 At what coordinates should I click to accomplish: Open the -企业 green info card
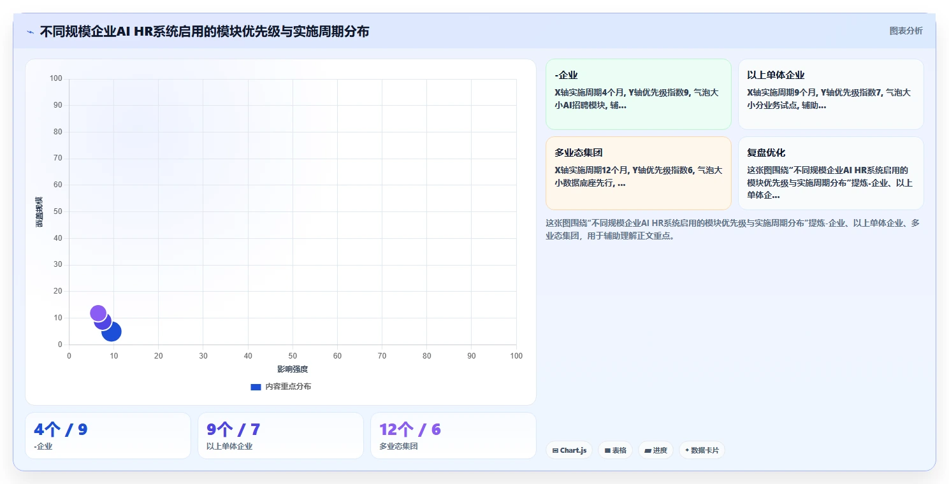pyautogui.click(x=638, y=94)
